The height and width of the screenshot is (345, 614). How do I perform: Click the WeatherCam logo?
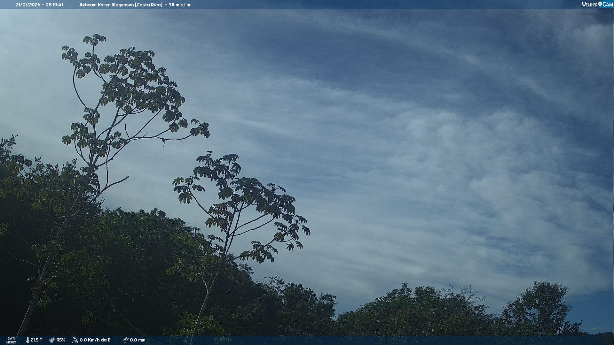597,4
